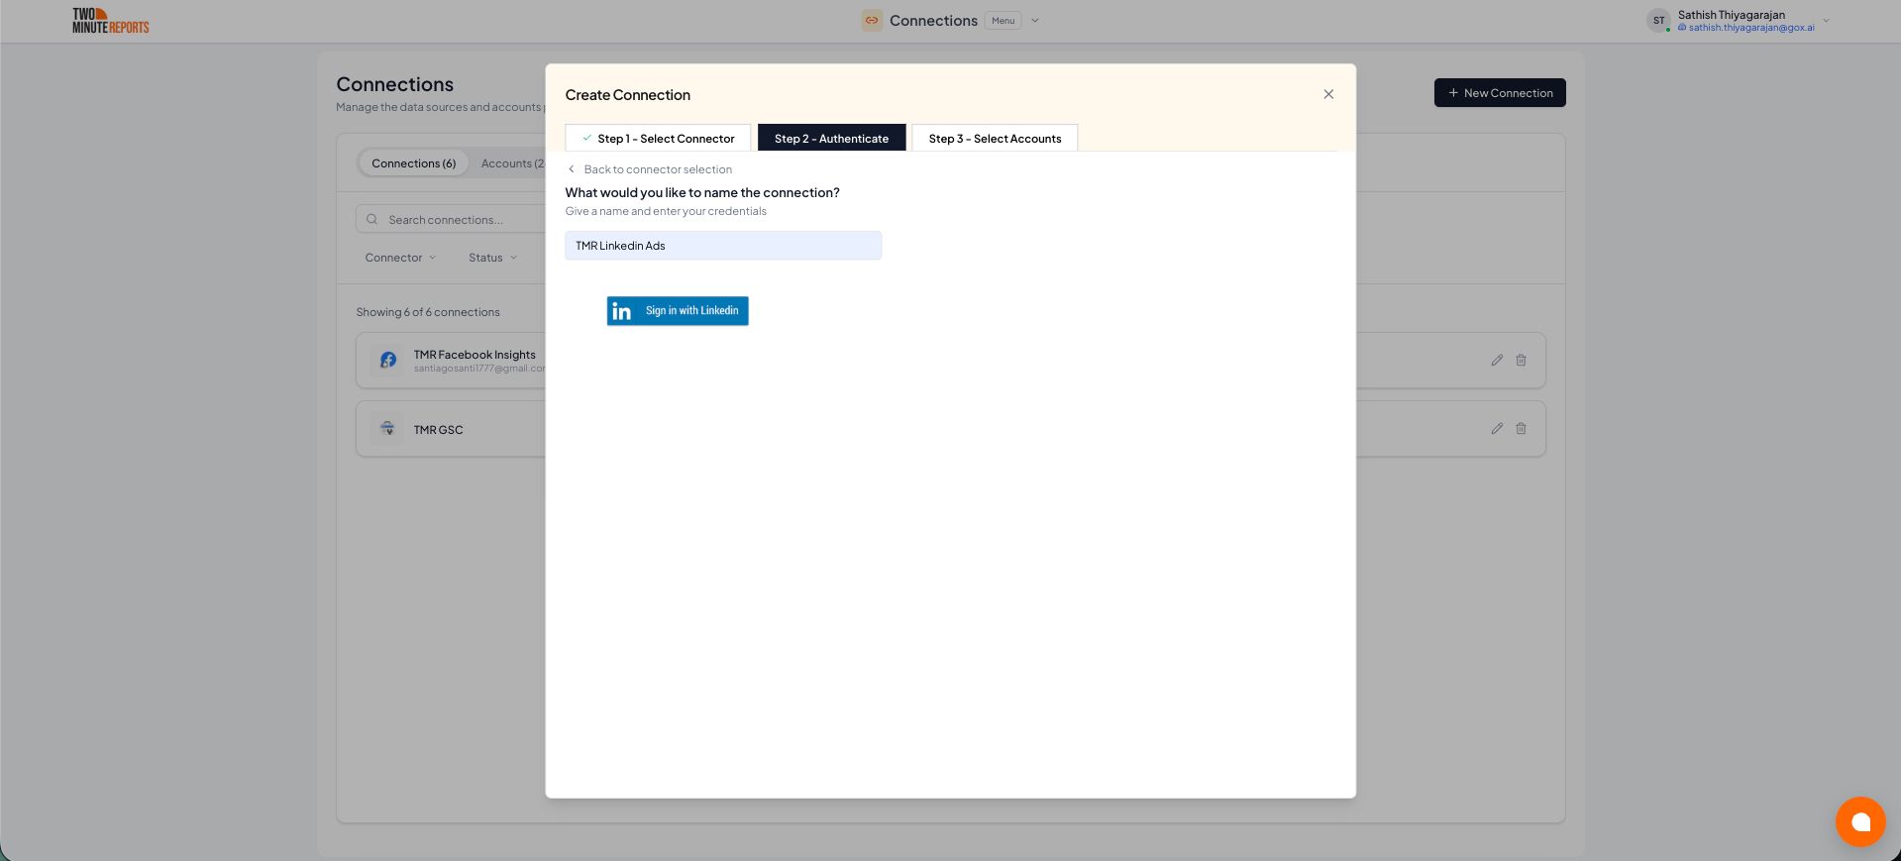
Task: Click edit pencil for TMR Facebook Insights
Action: (1497, 361)
